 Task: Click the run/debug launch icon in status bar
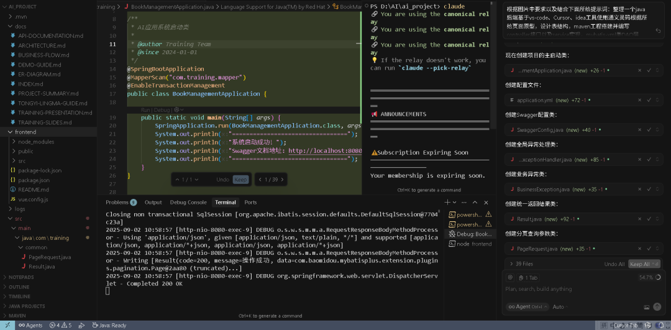(x=82, y=325)
